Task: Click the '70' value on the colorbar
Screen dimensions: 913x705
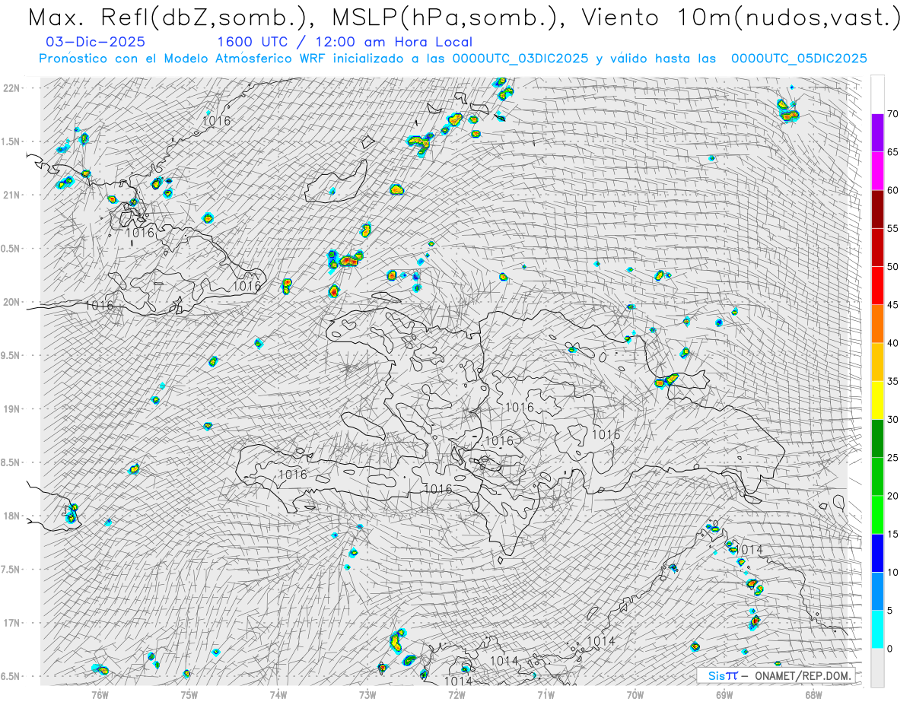Action: tap(892, 114)
